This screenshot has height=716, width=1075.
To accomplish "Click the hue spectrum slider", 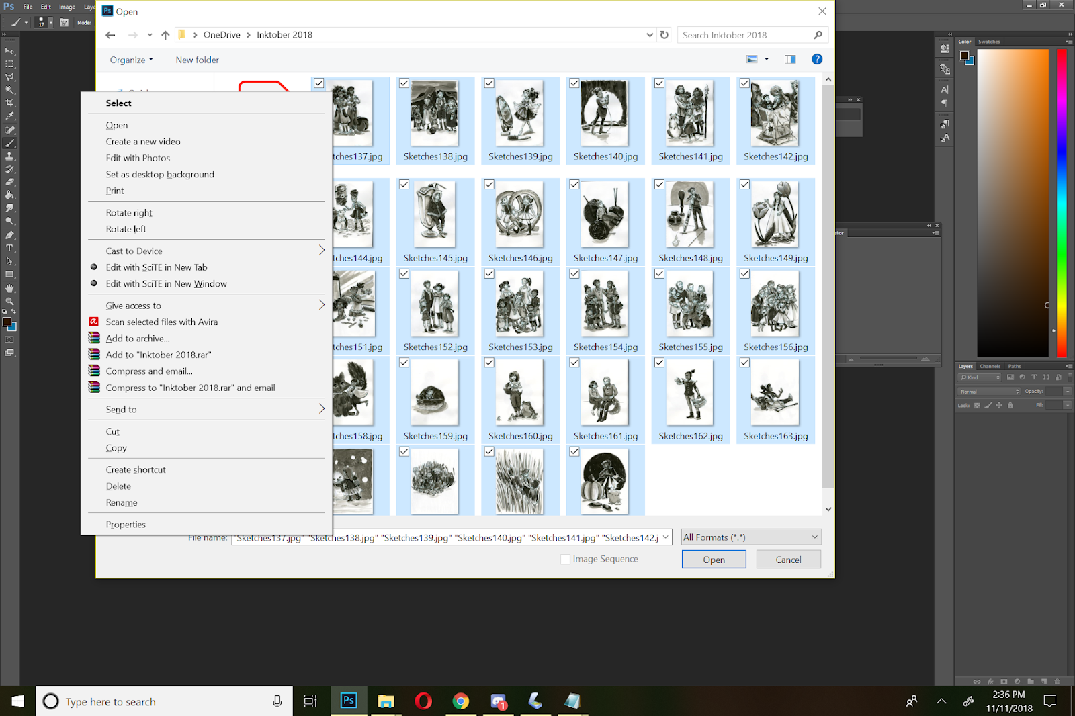I will (1062, 203).
